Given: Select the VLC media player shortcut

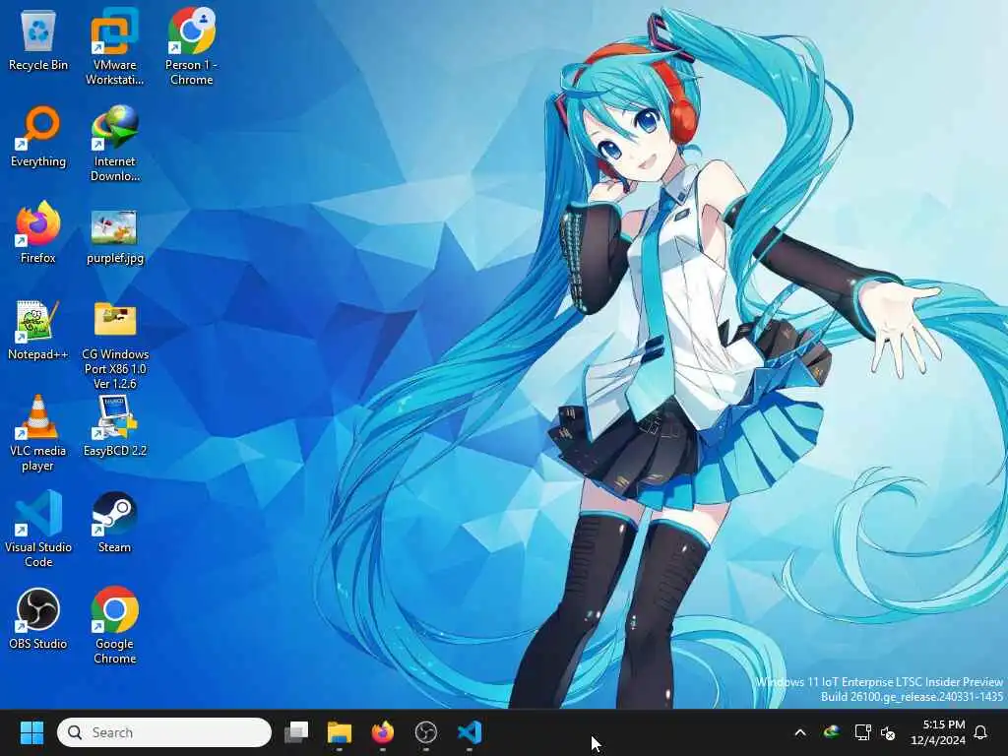Looking at the screenshot, I should point(38,433).
